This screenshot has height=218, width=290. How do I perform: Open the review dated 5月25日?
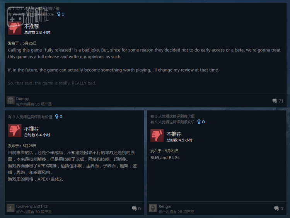pyautogui.click(x=22, y=43)
